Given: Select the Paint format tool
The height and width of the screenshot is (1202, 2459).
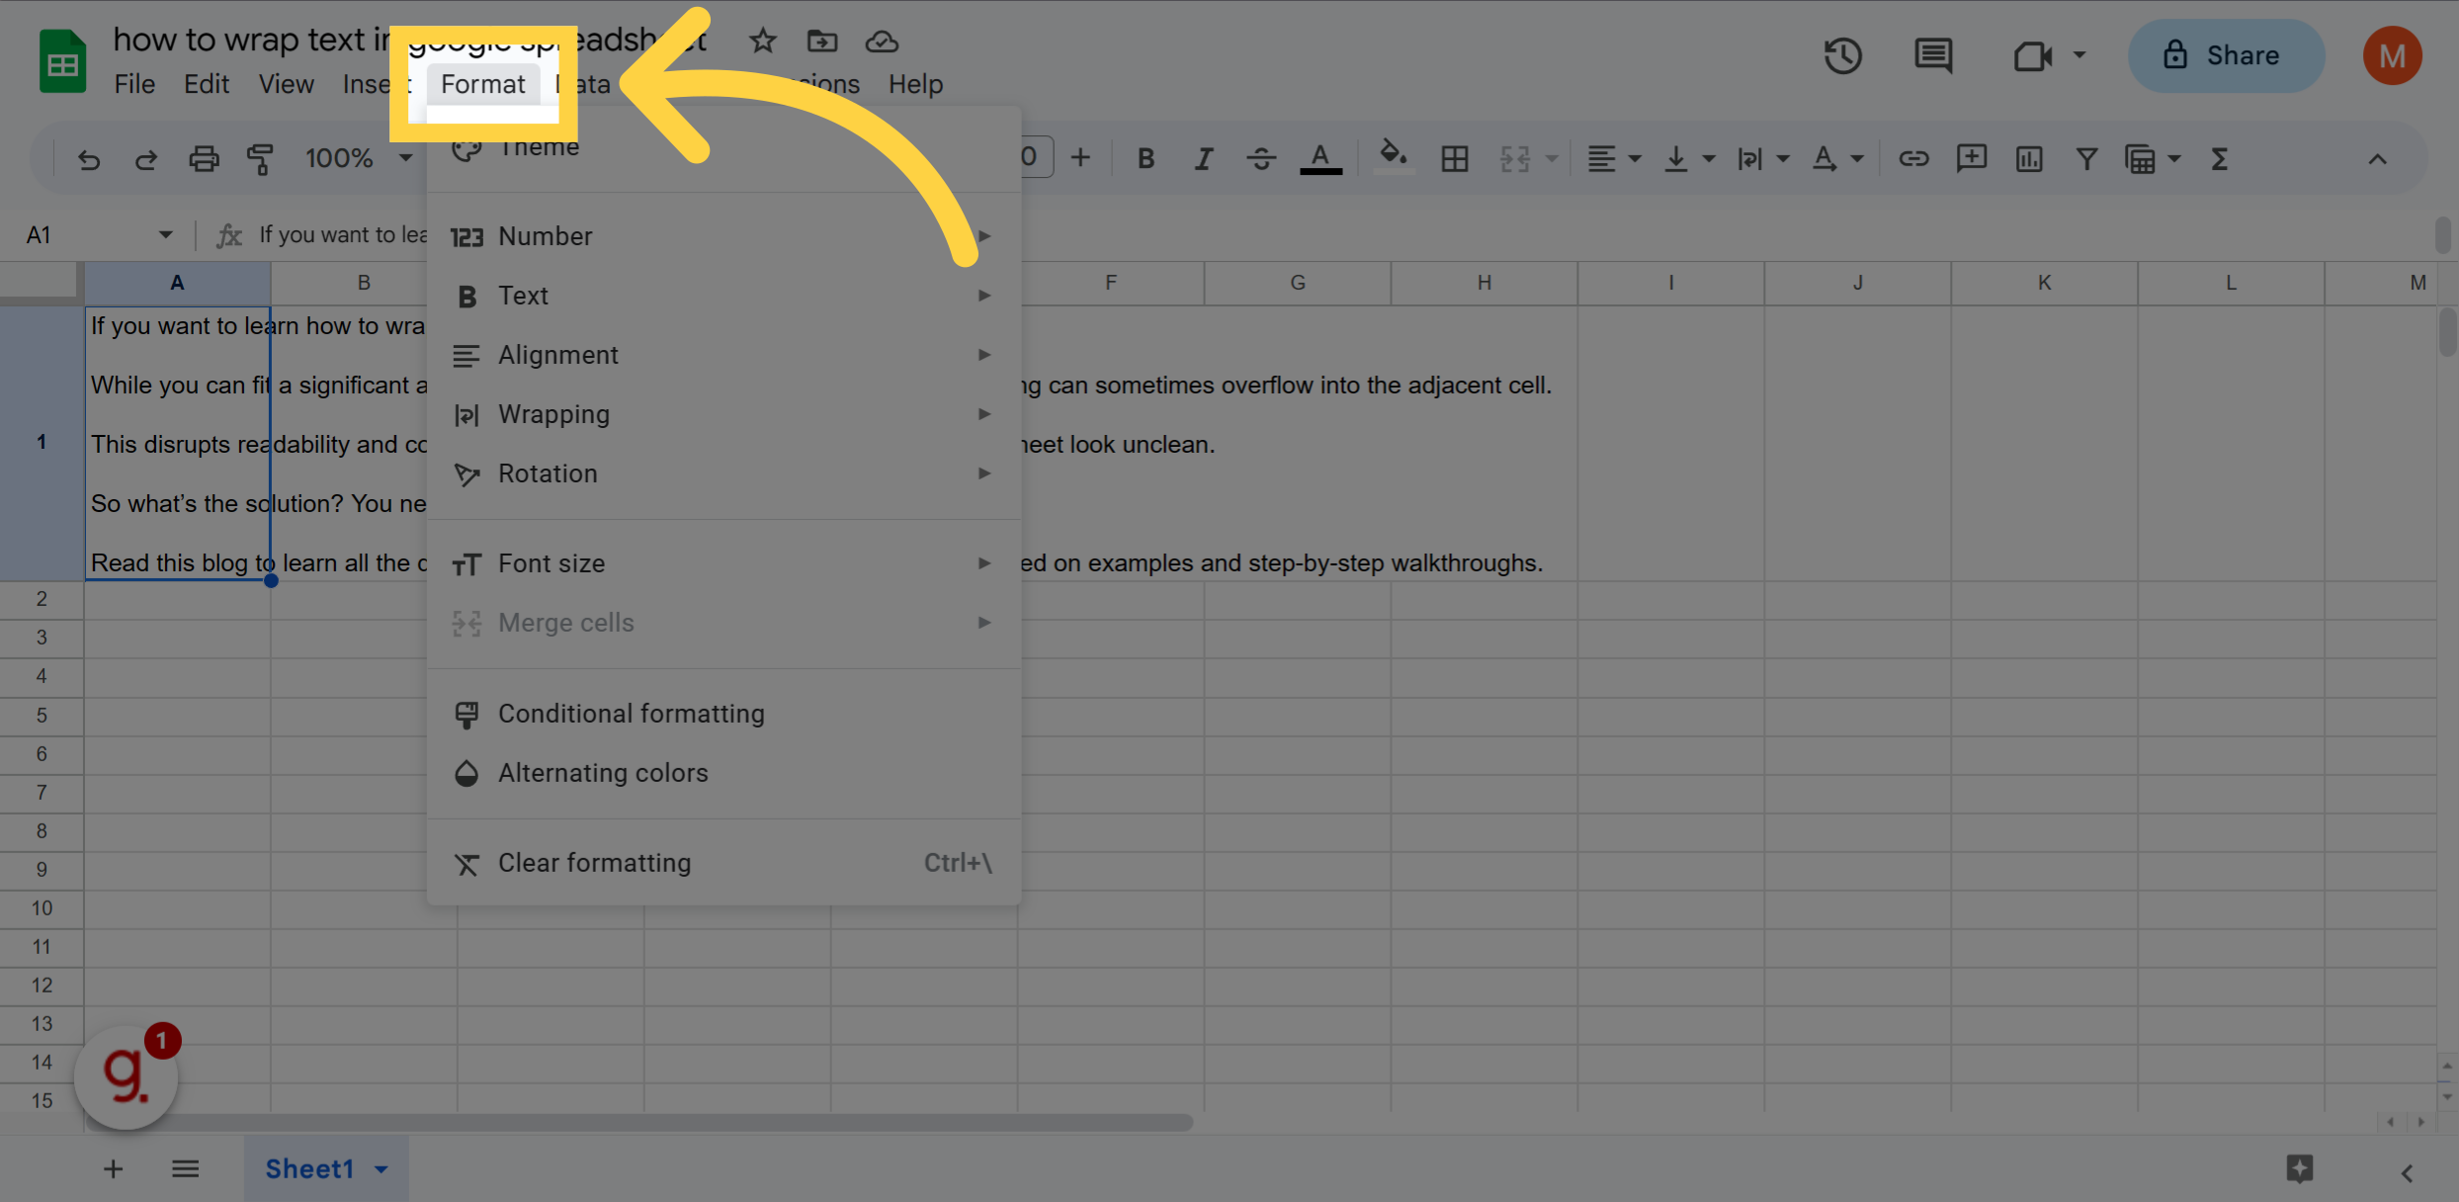Looking at the screenshot, I should click(261, 158).
